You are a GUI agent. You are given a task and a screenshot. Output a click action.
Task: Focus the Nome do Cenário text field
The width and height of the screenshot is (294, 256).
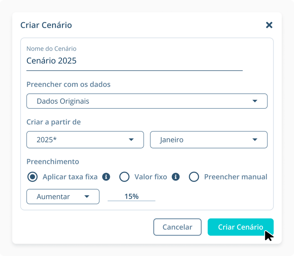[134, 61]
